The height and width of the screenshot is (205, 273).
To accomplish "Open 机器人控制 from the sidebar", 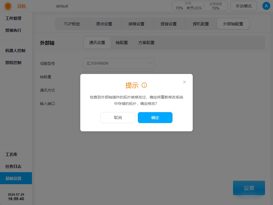I will (15, 50).
